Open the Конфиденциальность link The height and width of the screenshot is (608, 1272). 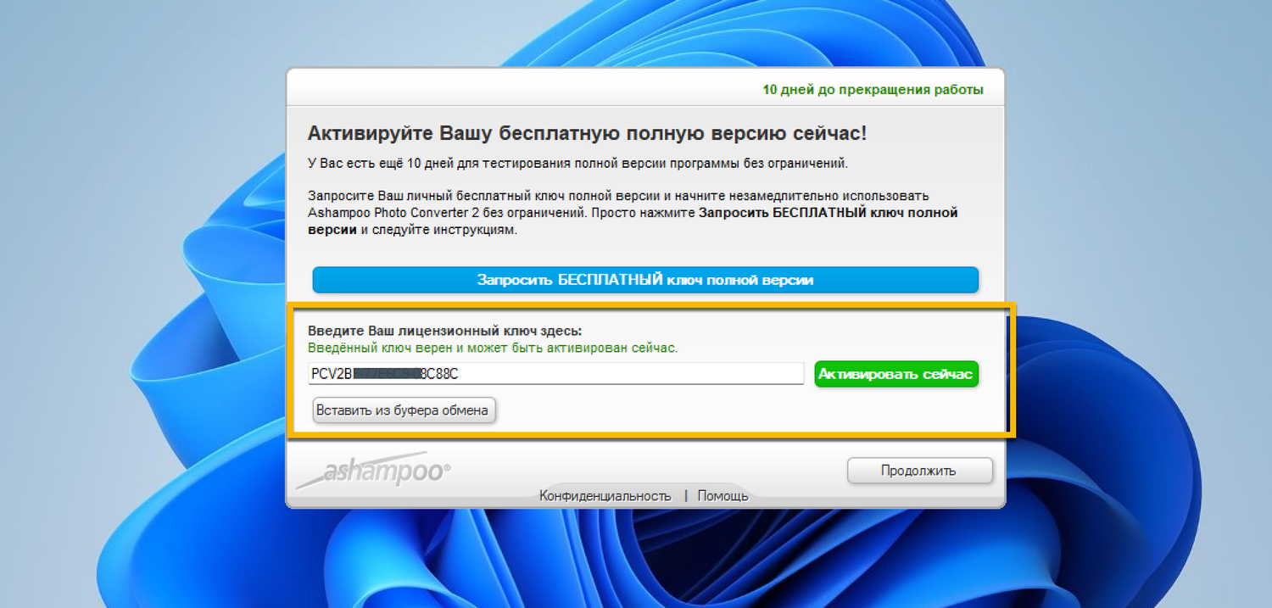605,495
